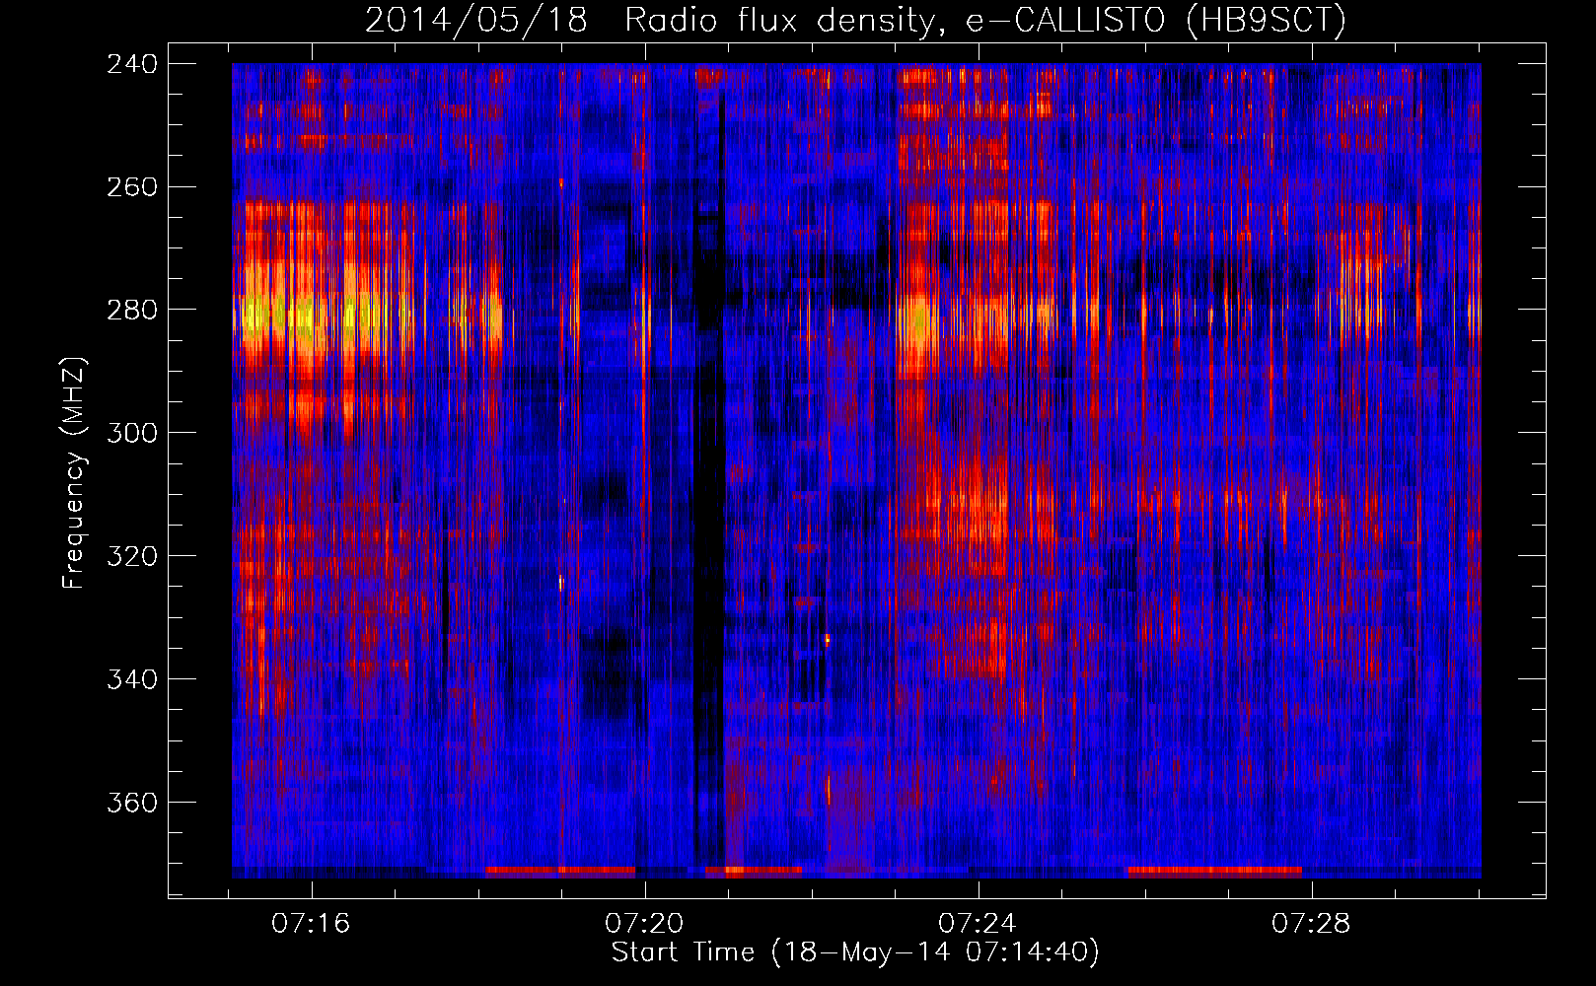Click the 260 frequency tick label

(132, 187)
